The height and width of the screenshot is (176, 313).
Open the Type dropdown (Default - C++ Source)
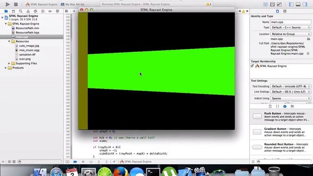click(x=291, y=27)
